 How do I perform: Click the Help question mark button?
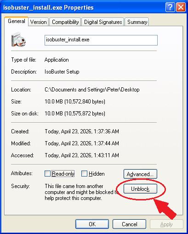[170, 7]
